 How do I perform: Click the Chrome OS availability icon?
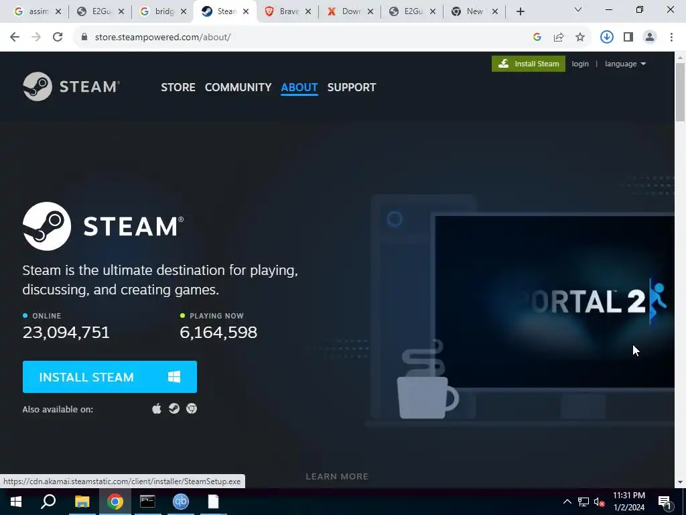click(192, 408)
